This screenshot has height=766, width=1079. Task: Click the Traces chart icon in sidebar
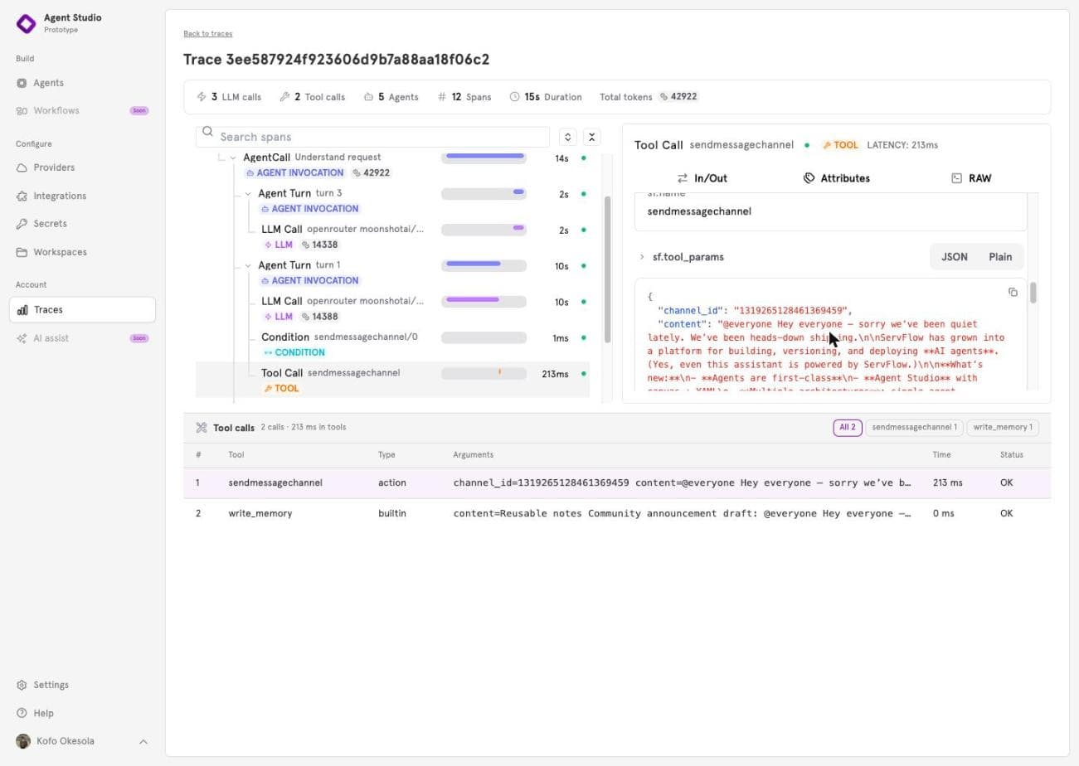pos(22,310)
